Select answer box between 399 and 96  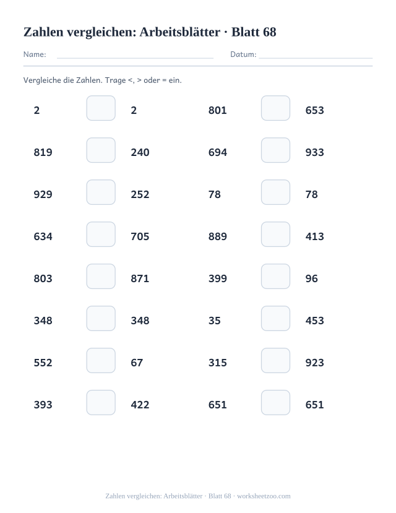pos(275,277)
